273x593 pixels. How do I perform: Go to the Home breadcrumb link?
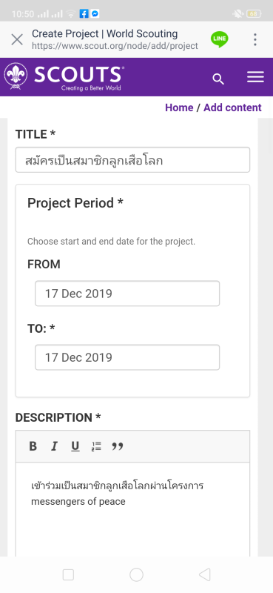(x=179, y=107)
